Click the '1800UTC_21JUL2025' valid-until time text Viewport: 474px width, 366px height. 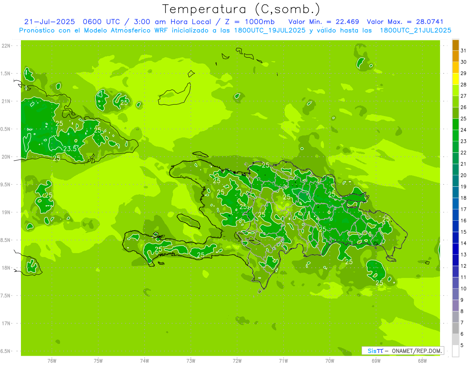(x=416, y=30)
